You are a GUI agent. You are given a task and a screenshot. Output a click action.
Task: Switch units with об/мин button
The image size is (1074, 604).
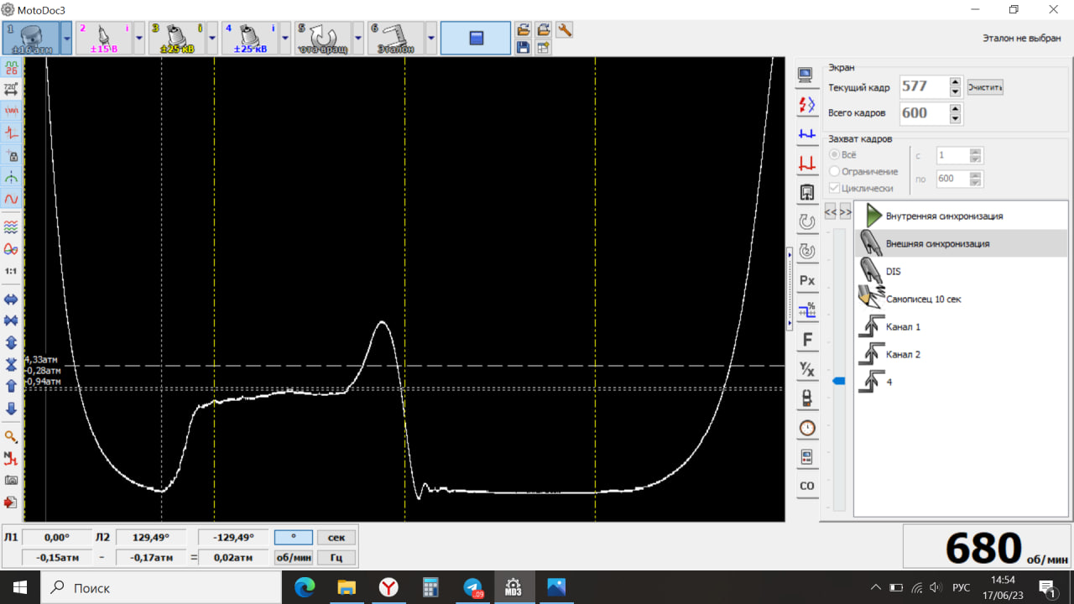(293, 557)
